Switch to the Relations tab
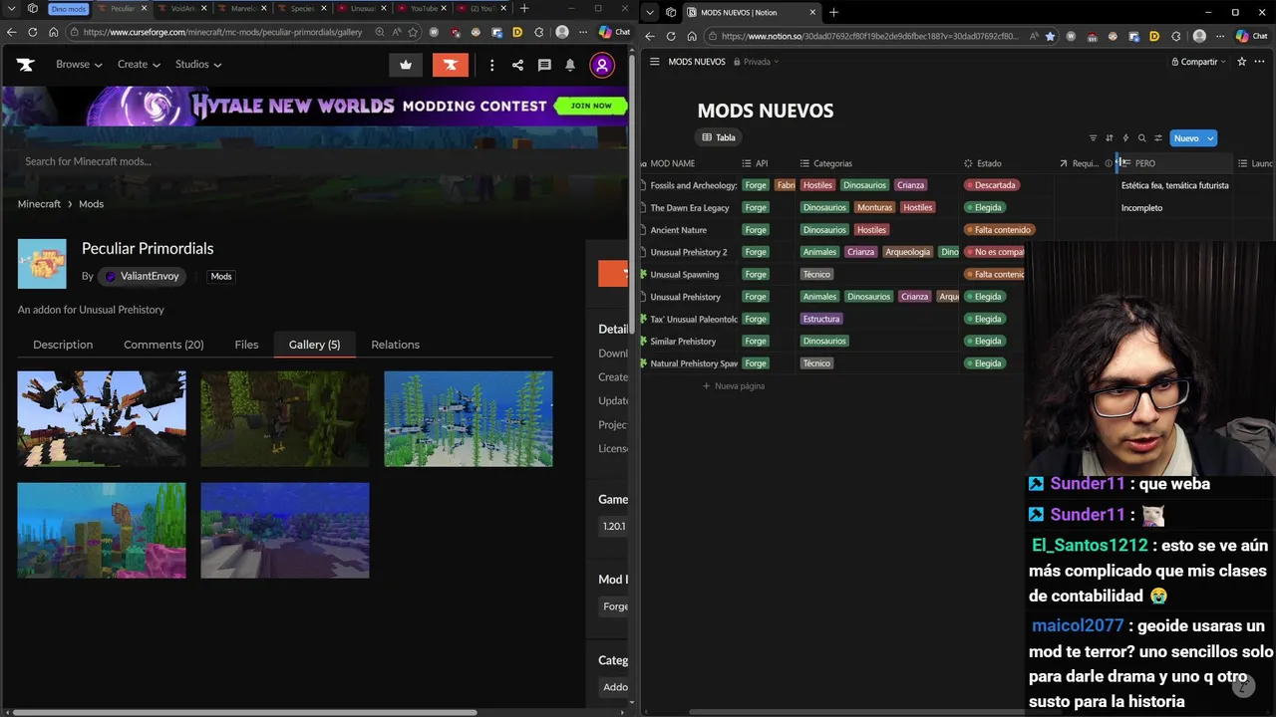Viewport: 1276px width, 717px height. (x=395, y=345)
